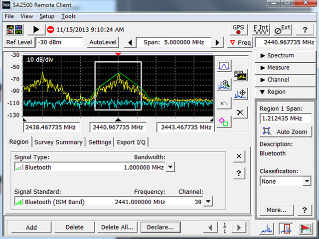Open the Tools menu
319x239 pixels.
click(x=68, y=16)
